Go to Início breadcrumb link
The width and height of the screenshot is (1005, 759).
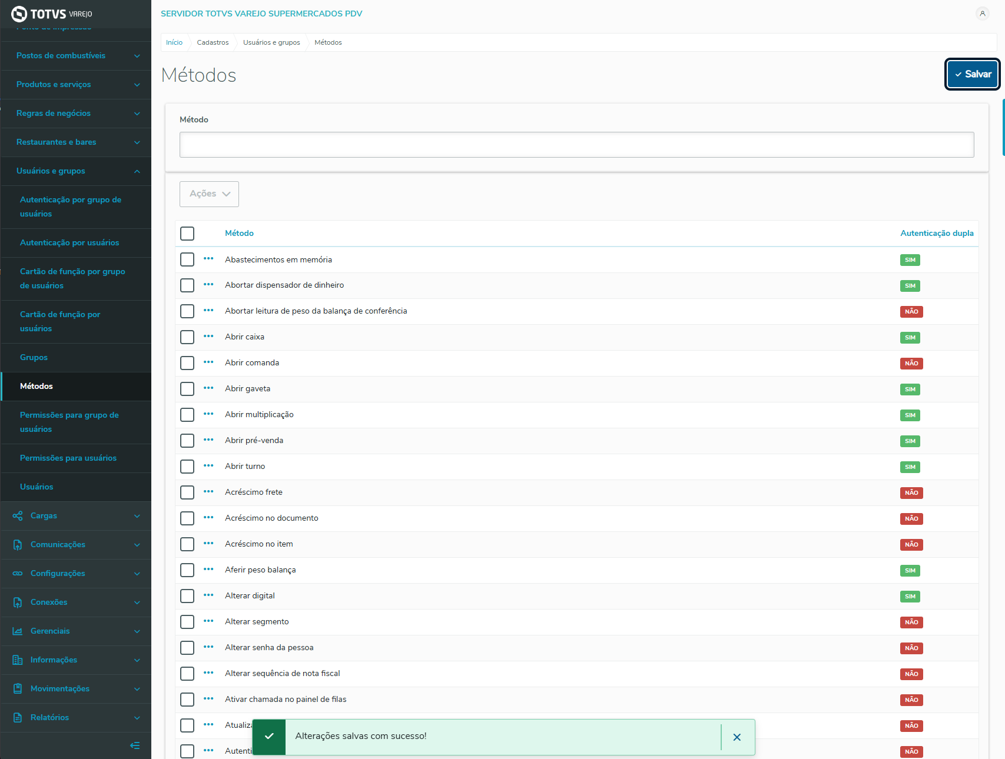coord(174,42)
